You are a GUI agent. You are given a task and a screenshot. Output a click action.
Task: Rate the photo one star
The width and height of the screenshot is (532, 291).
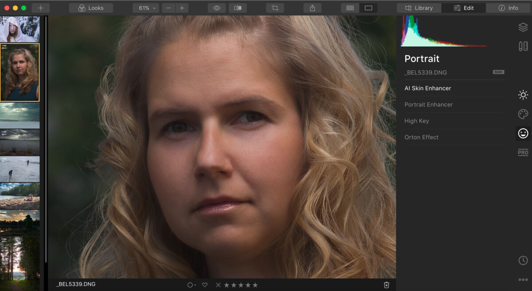point(227,285)
